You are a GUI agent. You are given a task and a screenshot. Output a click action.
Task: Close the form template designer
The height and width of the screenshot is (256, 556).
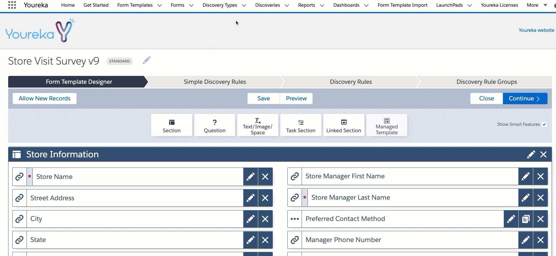487,98
